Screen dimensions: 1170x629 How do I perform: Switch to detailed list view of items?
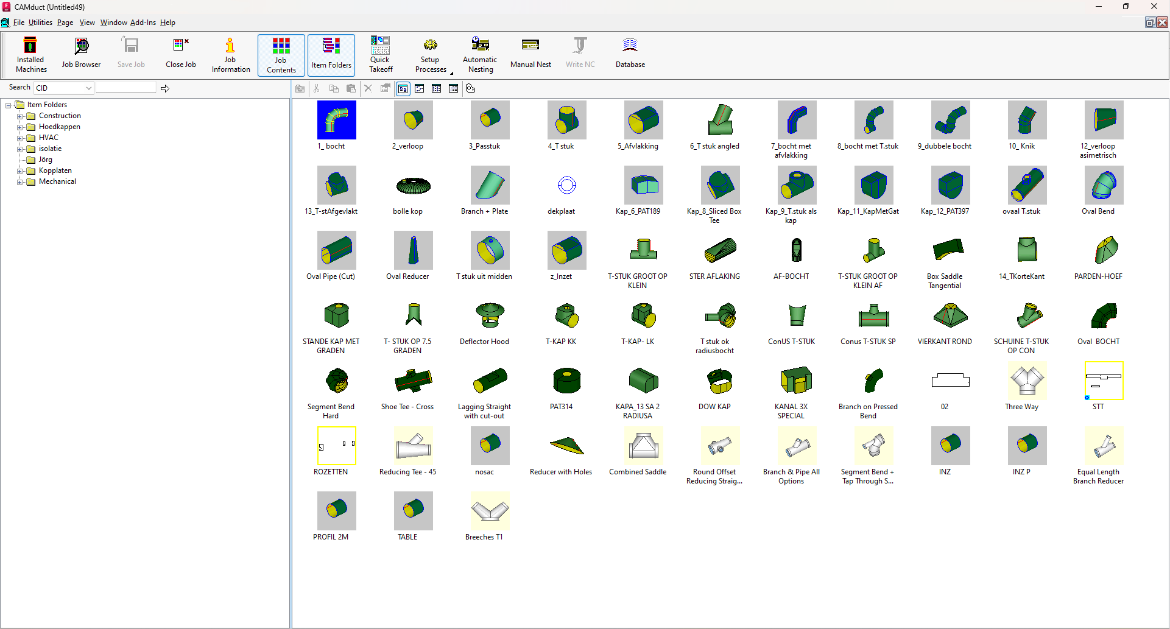pos(453,88)
